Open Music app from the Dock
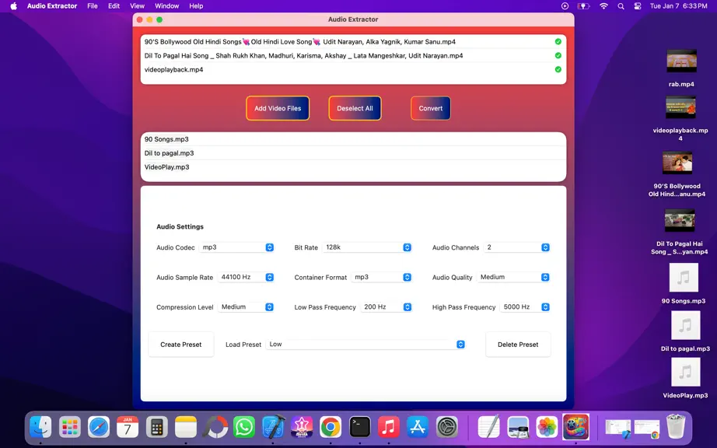 [x=389, y=428]
